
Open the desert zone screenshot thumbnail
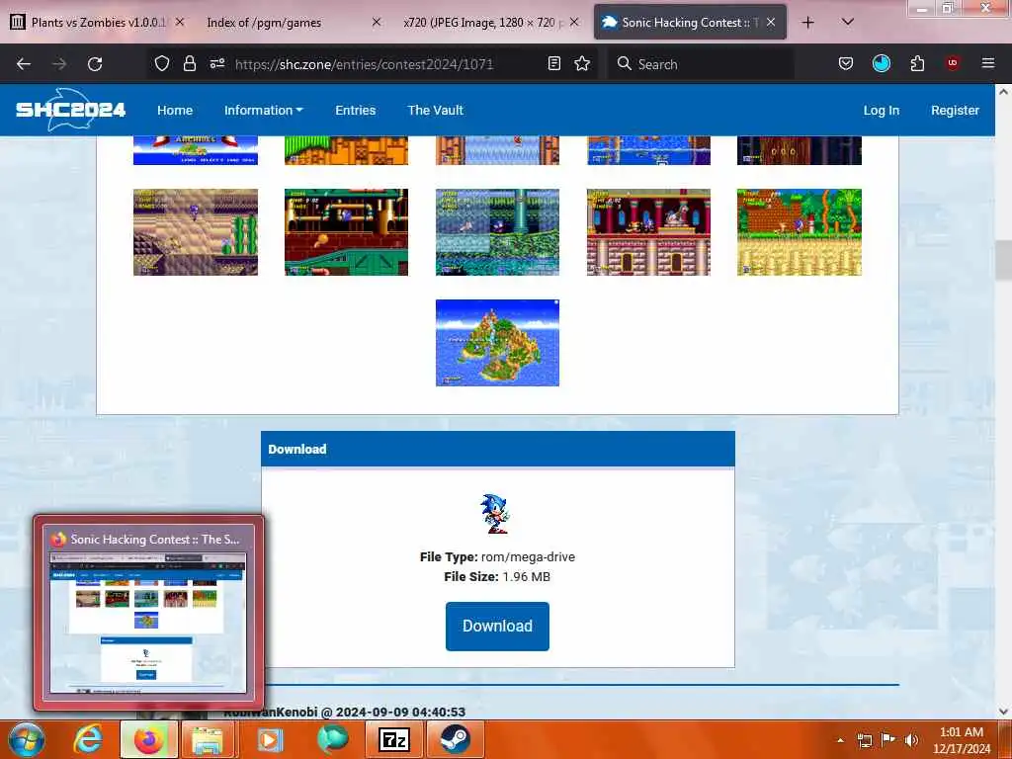pos(196,232)
